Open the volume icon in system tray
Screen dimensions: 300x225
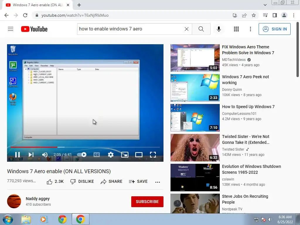(x=270, y=219)
